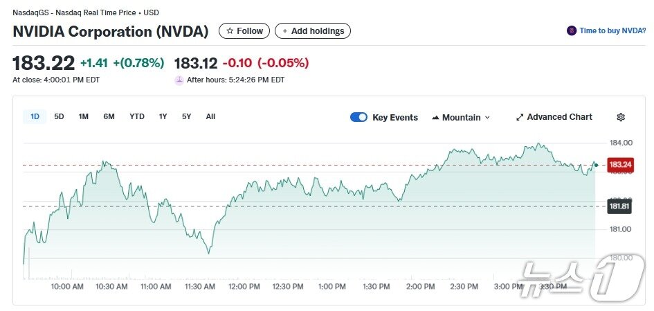
Task: Click the Advanced Chart expand arrows icon
Action: 520,118
